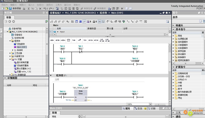Create a new project from toolbar

pyautogui.click(x=3, y=9)
